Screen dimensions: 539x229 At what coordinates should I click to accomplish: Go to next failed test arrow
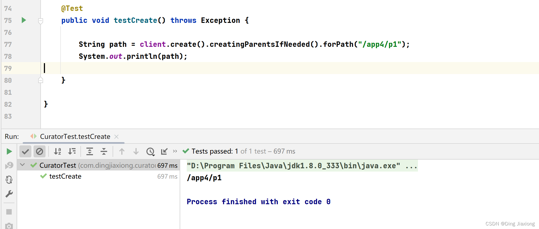point(136,151)
